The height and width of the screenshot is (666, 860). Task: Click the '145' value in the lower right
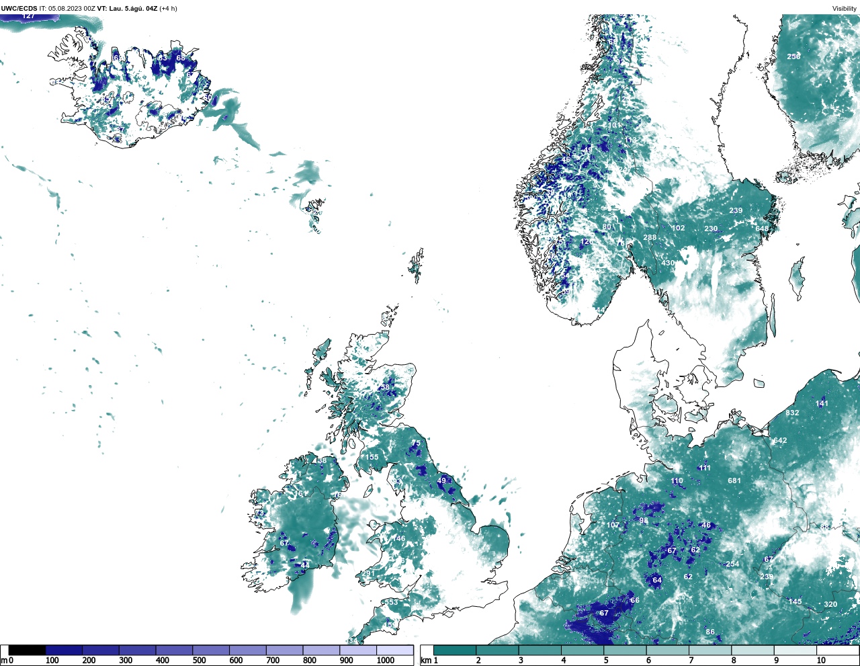pyautogui.click(x=795, y=601)
